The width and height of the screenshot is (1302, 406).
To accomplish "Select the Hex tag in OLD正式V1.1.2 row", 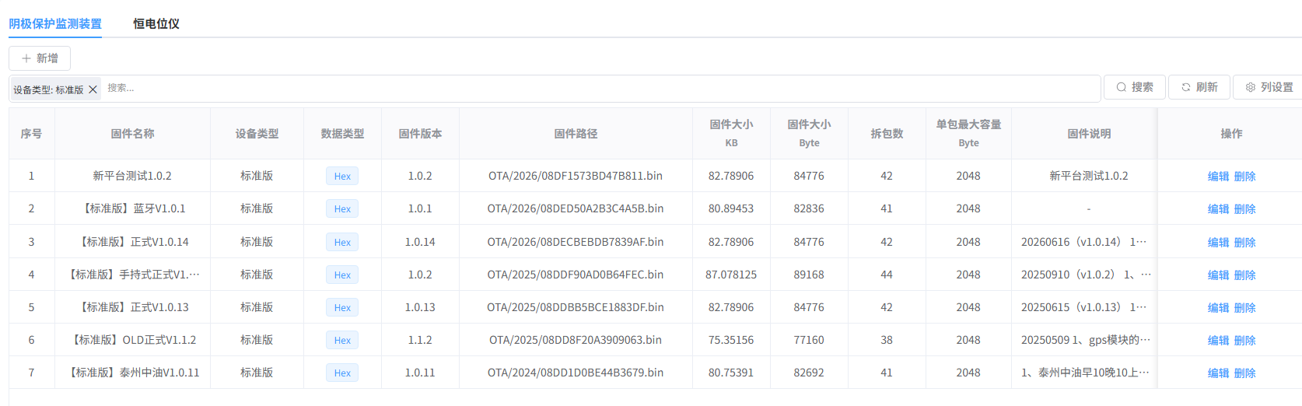I will 342,341.
